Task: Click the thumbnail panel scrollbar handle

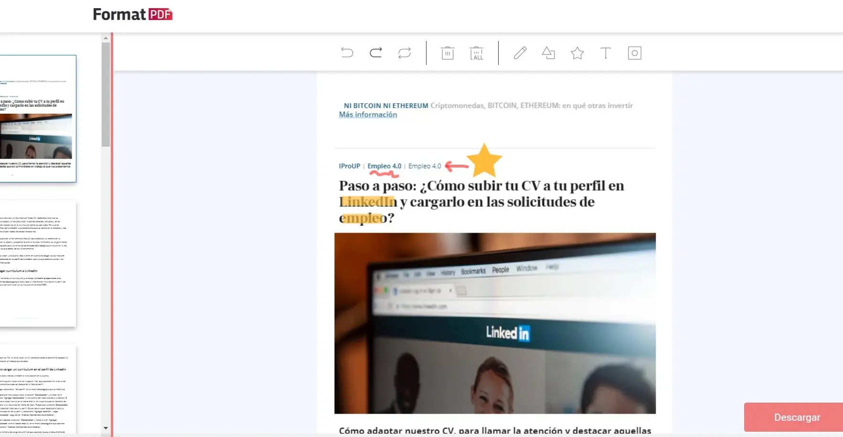Action: pos(106,95)
